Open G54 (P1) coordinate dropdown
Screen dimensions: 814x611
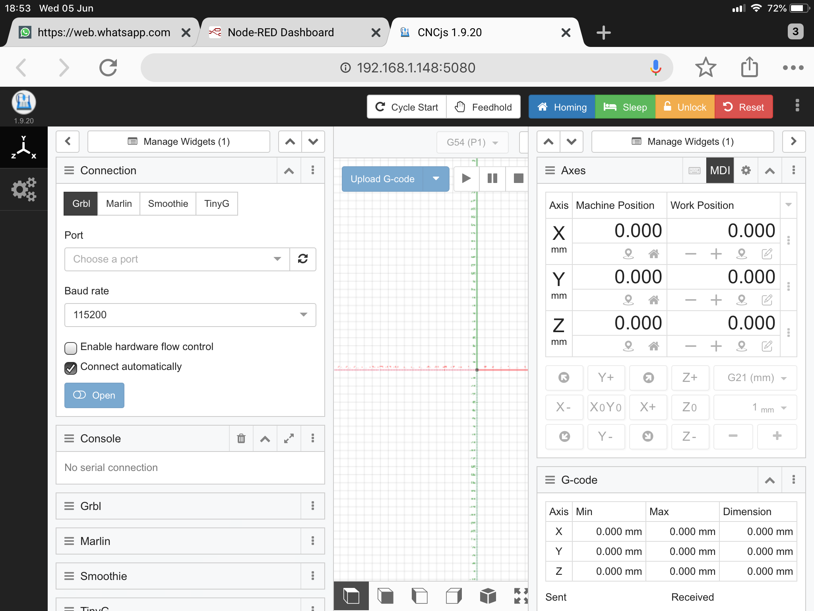coord(473,142)
